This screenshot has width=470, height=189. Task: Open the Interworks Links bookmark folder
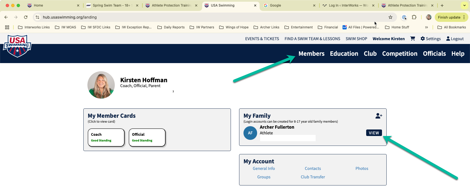tap(34, 27)
